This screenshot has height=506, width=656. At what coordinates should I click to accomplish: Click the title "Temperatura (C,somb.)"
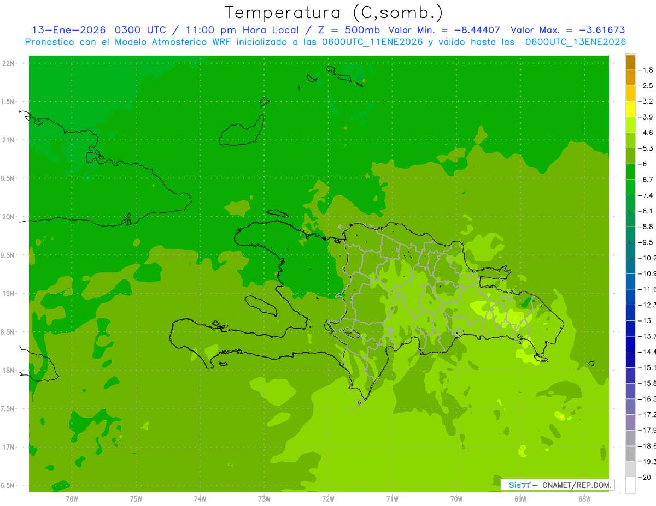[x=334, y=13]
